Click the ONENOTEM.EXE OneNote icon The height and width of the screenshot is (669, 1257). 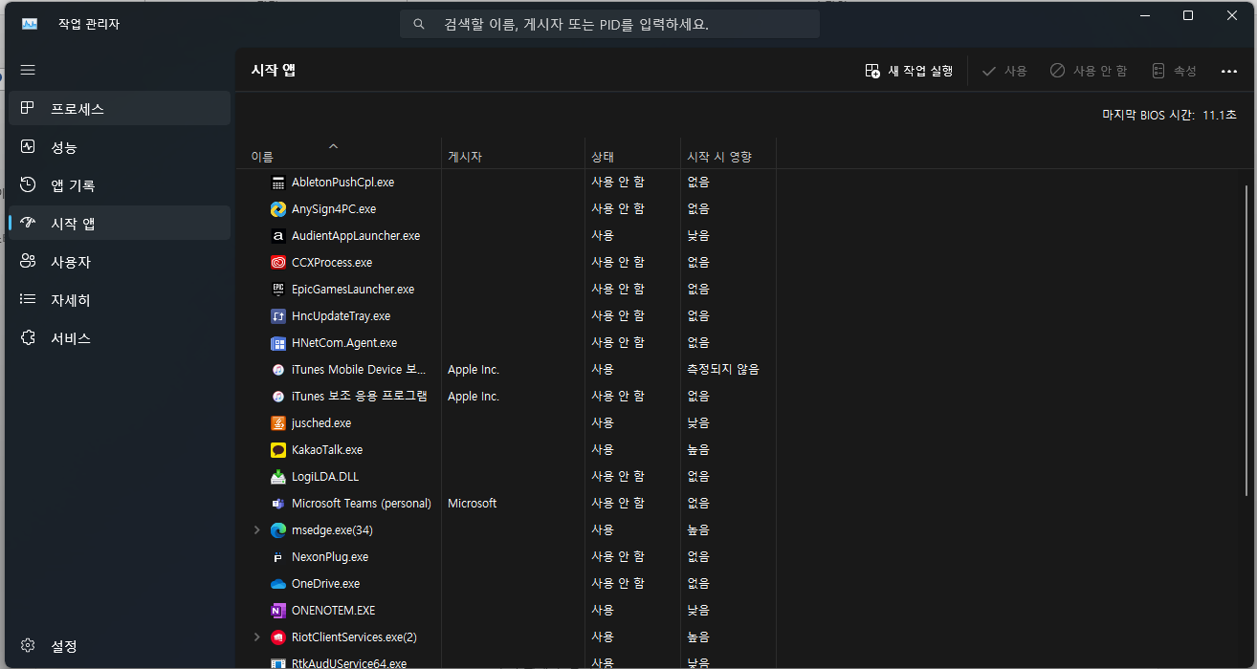(x=278, y=610)
